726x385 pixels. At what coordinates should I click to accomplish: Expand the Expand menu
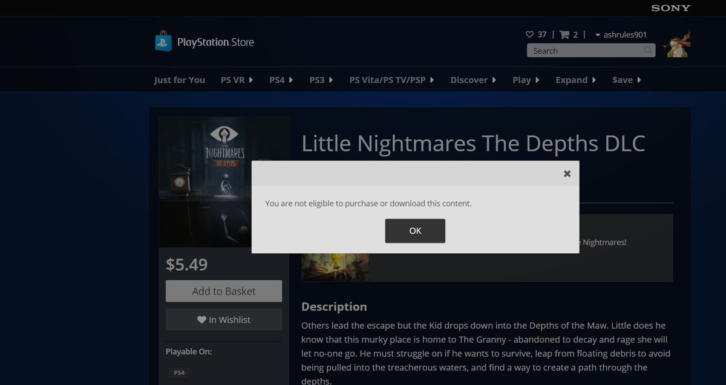(575, 80)
